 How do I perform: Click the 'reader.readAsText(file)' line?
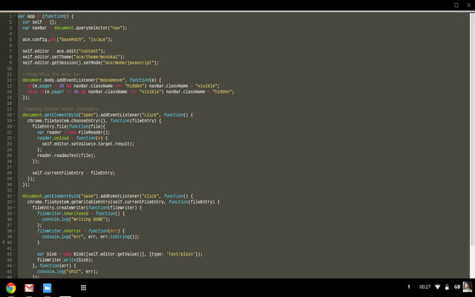pos(66,155)
